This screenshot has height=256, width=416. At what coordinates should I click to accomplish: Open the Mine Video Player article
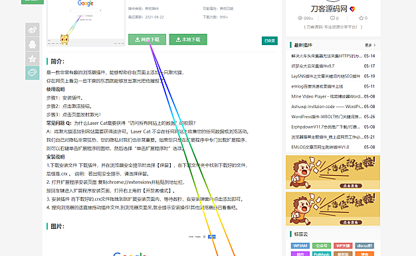pyautogui.click(x=327, y=96)
